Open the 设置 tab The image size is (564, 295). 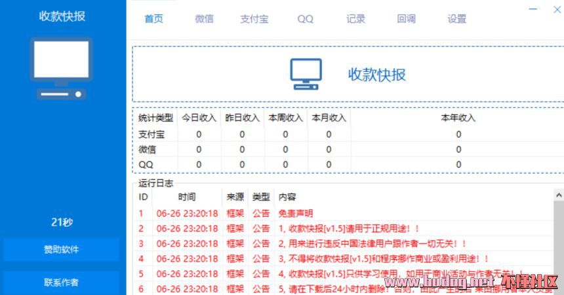457,19
